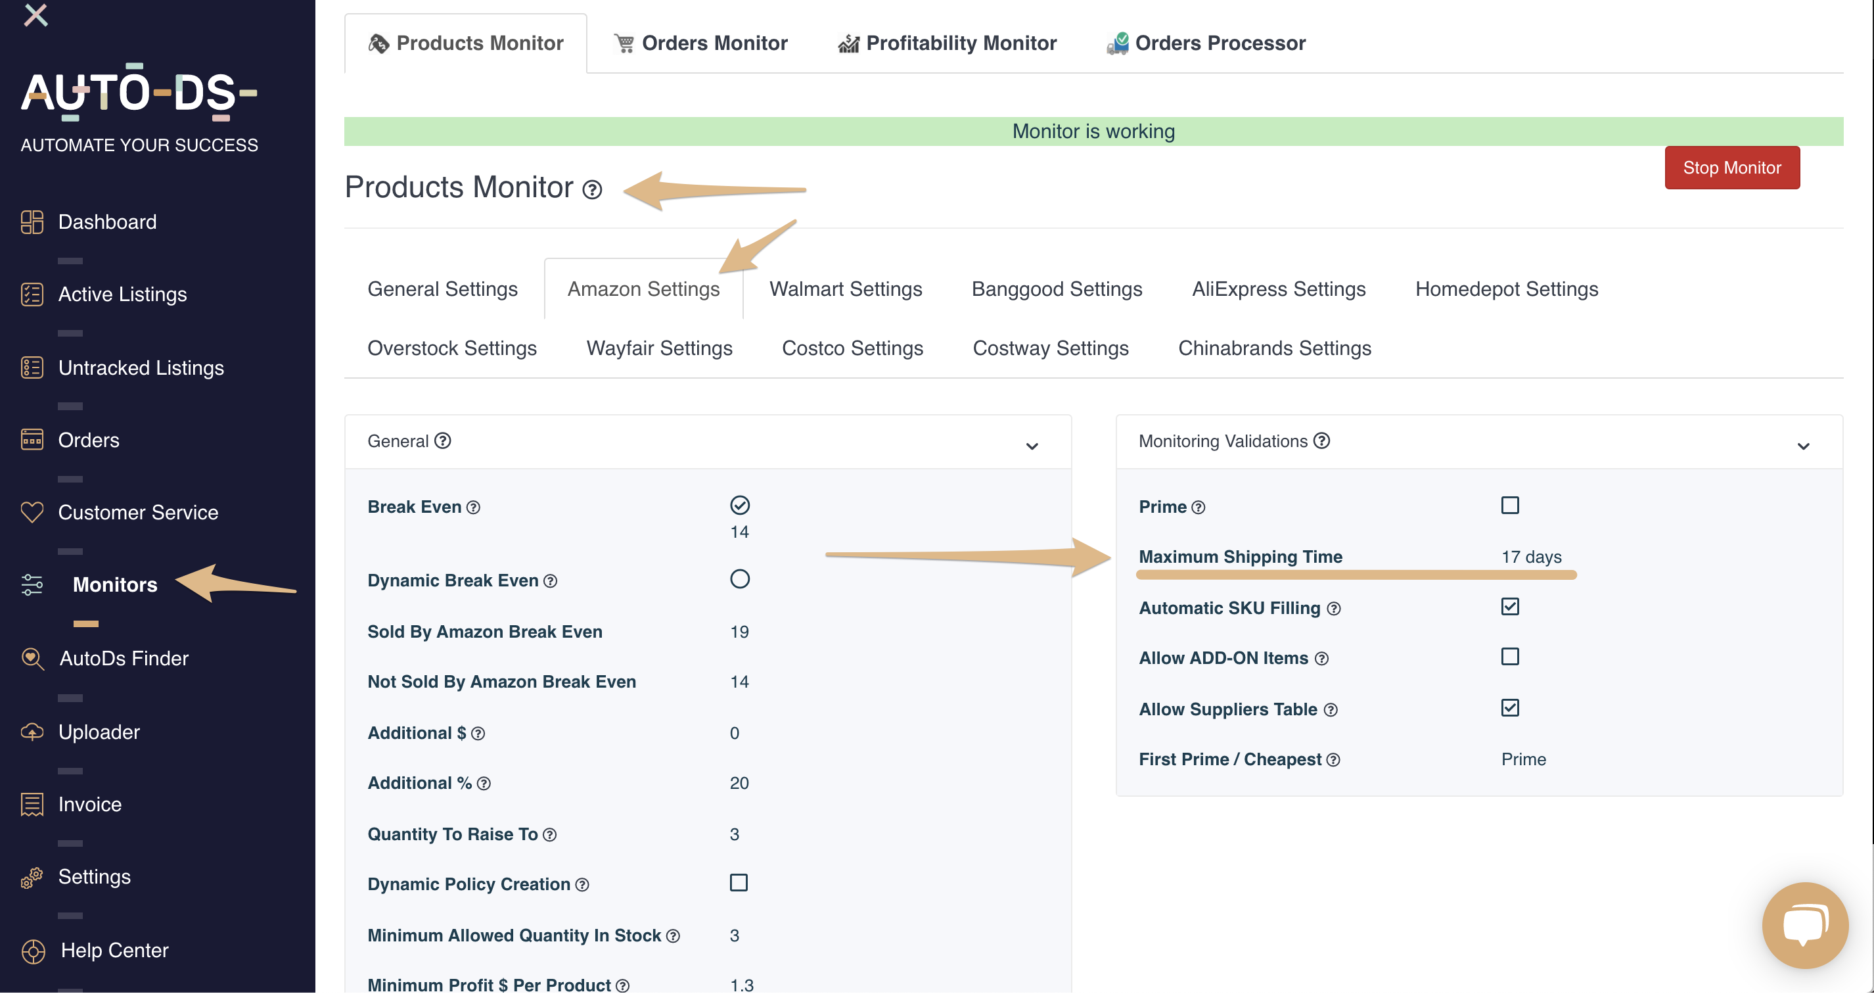
Task: Click the Settings gears icon
Action: pos(32,878)
